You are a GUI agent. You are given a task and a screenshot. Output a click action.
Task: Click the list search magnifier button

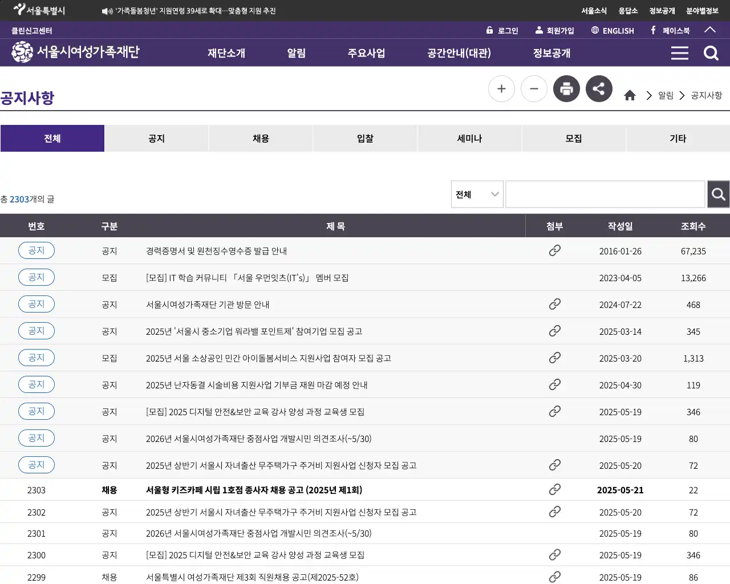coord(718,194)
